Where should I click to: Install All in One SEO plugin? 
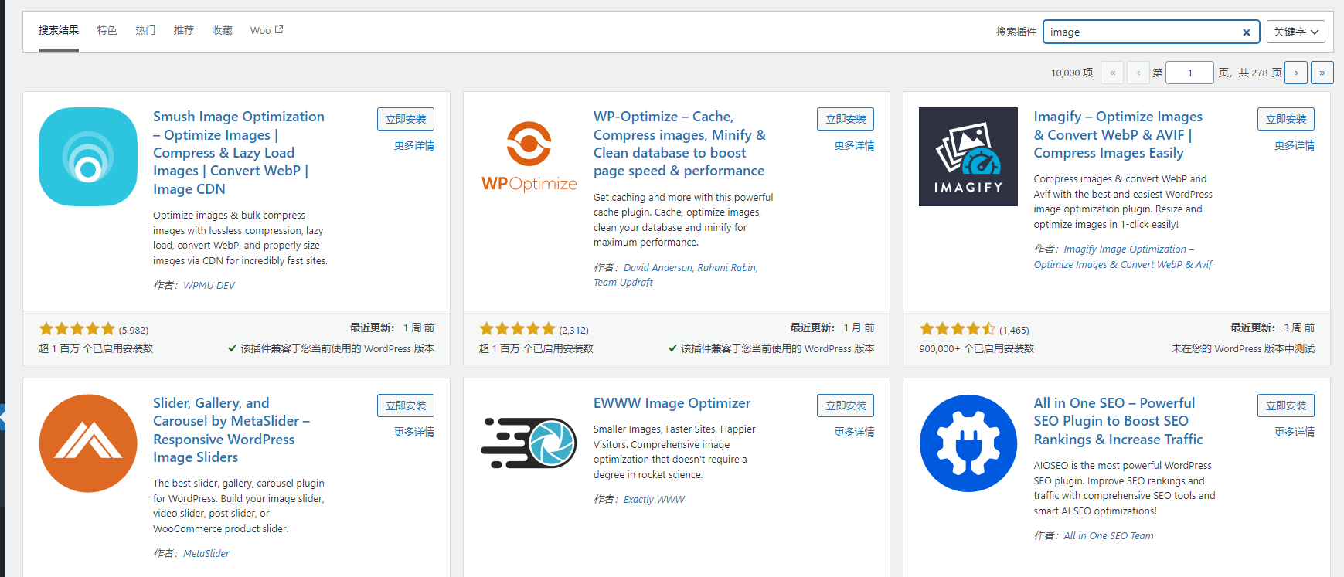pyautogui.click(x=1286, y=406)
